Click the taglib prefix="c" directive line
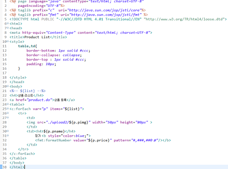The width and height of the screenshot is (228, 169). (x=78, y=10)
